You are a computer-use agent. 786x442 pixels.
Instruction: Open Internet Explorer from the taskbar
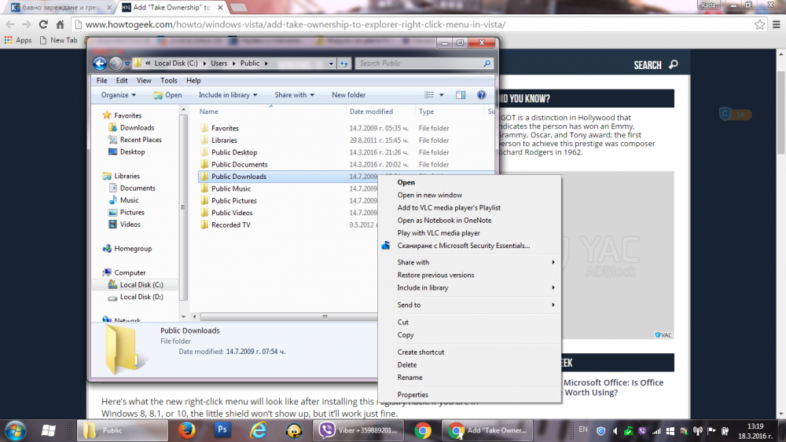click(x=259, y=430)
